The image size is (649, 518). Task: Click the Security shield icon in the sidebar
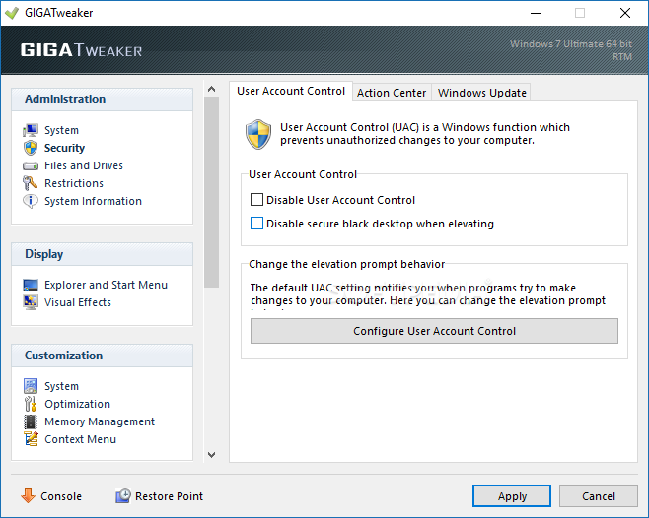coord(31,148)
